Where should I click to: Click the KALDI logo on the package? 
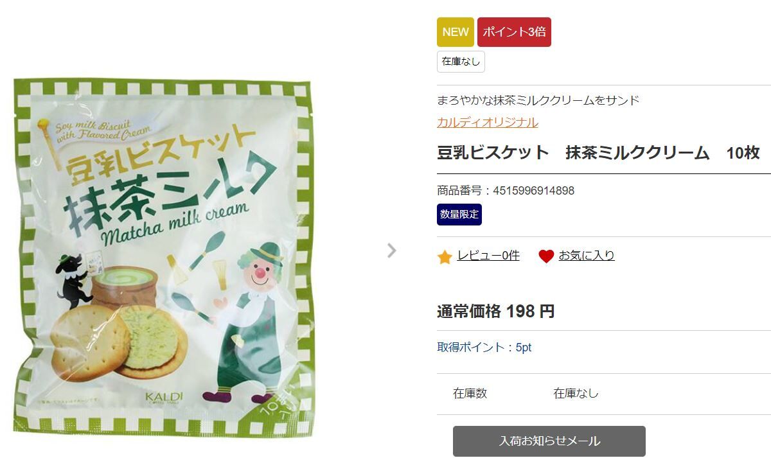pos(164,397)
